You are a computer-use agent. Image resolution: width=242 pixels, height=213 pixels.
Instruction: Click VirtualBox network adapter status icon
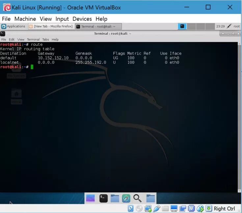point(148,208)
